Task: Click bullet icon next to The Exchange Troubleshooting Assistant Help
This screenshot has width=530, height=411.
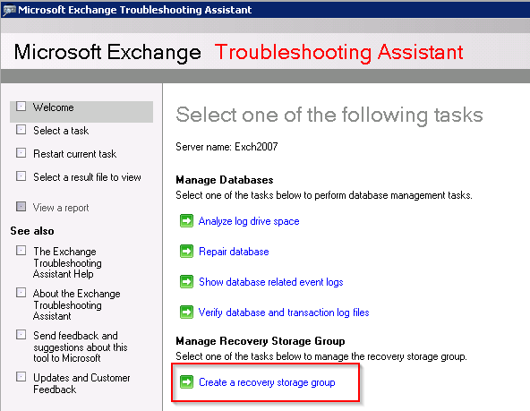Action: click(x=21, y=251)
